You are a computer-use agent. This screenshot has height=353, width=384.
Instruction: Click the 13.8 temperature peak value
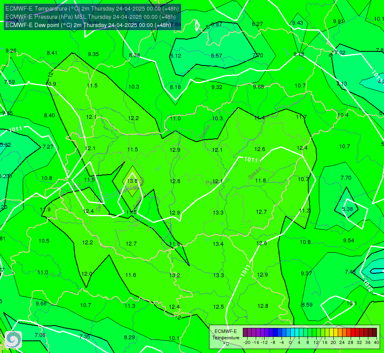pos(132,181)
